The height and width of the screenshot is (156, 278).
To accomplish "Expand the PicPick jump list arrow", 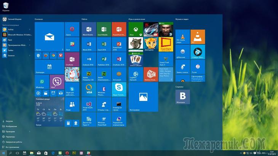I will pos(30,30).
